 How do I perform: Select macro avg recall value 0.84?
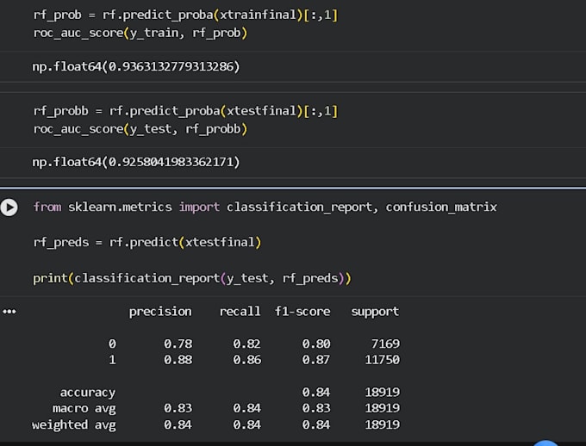247,408
